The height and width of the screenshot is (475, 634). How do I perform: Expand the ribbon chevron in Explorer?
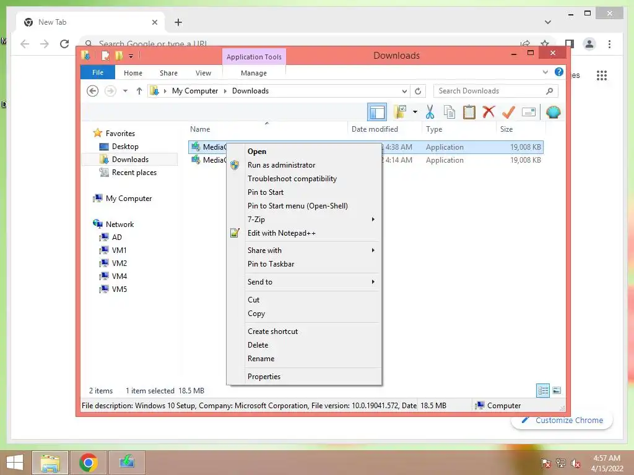[x=545, y=72]
